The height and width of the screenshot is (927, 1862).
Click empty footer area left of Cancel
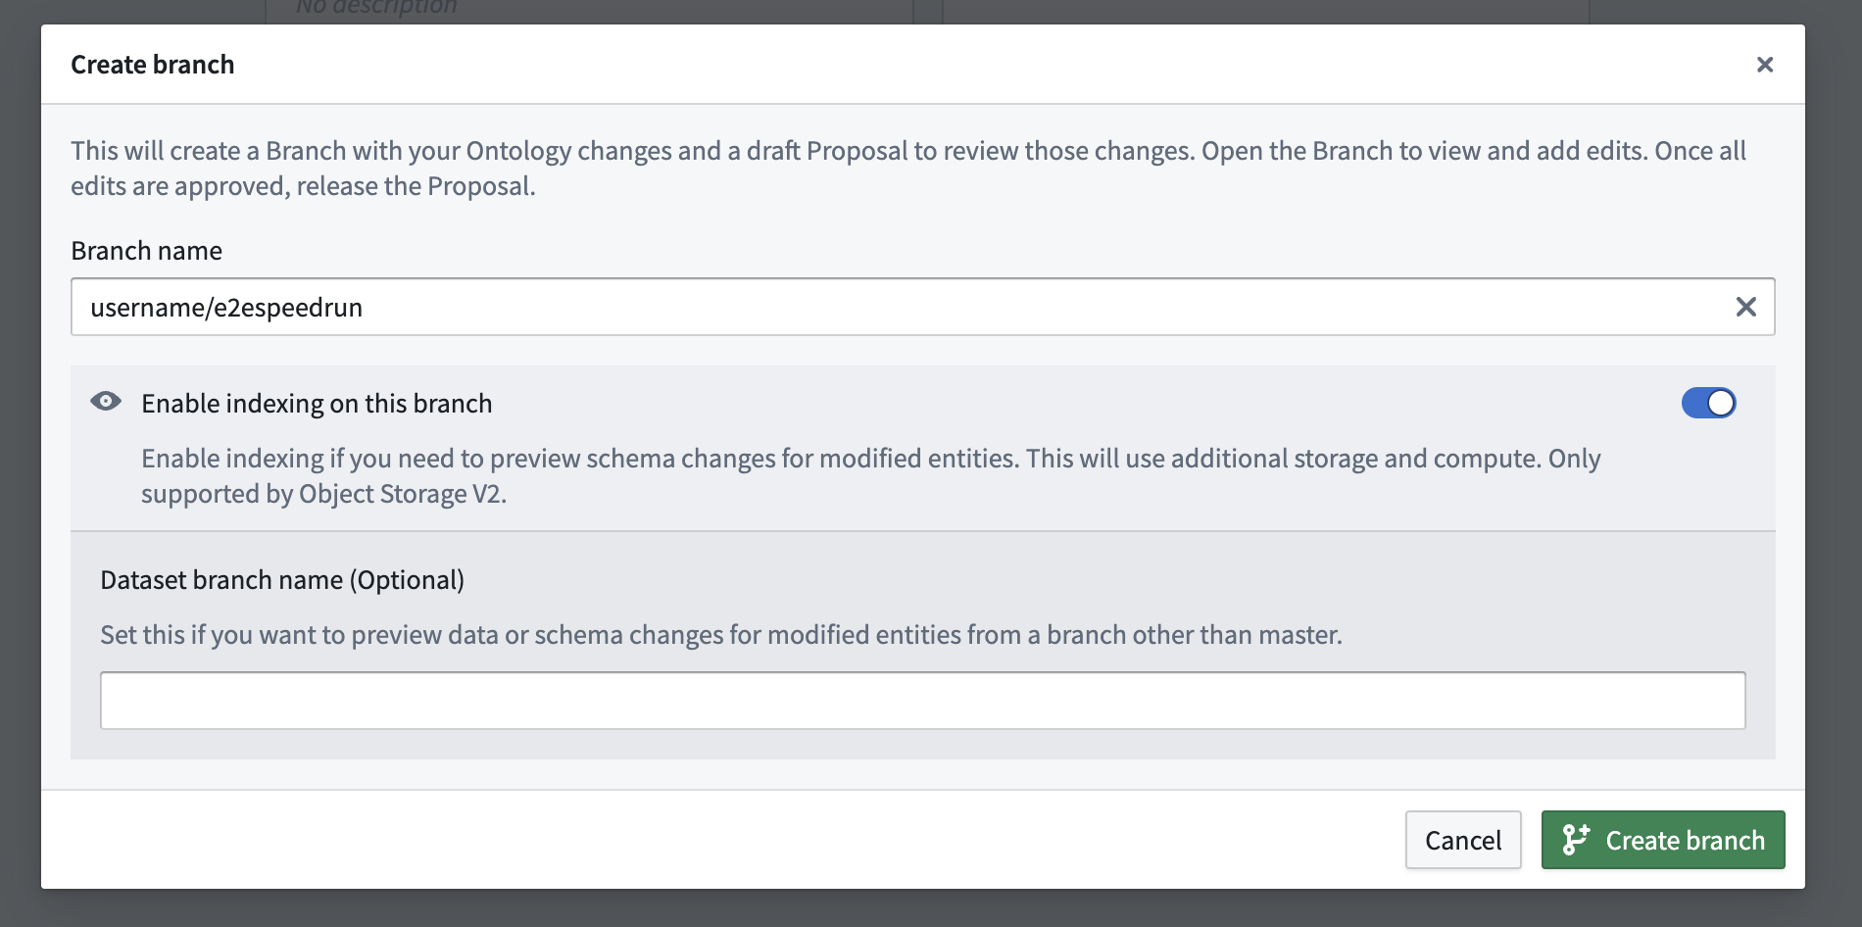(x=715, y=840)
